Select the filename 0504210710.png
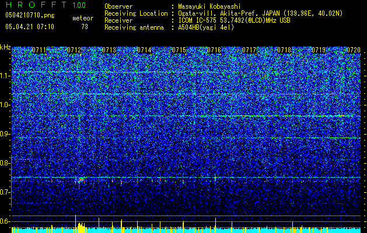The width and height of the screenshot is (367, 233). (x=30, y=16)
